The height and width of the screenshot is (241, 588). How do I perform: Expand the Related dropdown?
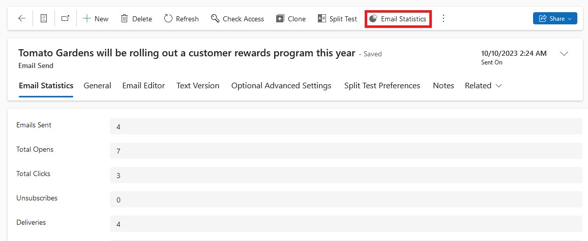click(x=483, y=86)
